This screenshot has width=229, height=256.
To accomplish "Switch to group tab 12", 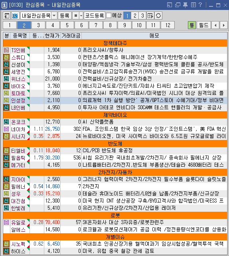I will click(x=168, y=25).
